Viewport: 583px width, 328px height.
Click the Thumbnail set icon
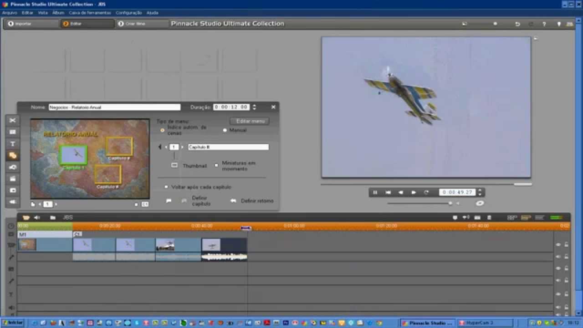tap(174, 165)
